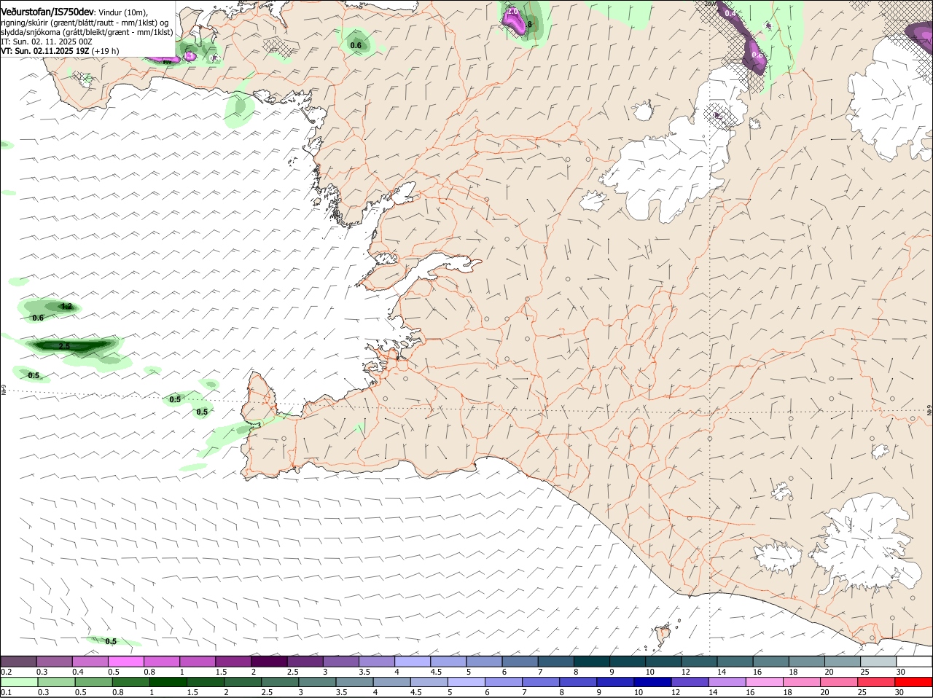The width and height of the screenshot is (933, 698).
Task: Click the 0.4 label on the purple snow band
Action: [x=731, y=14]
